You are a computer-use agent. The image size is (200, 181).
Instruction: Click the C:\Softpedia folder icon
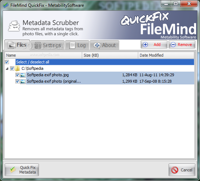pyautogui.click(x=17, y=68)
